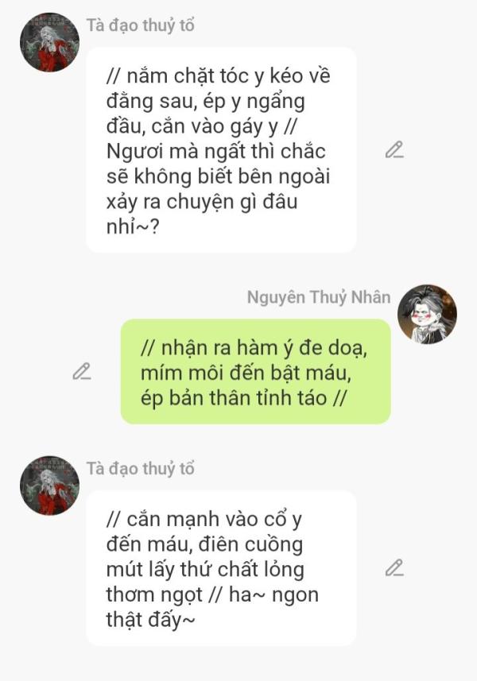Tap top 'Tà đạo thuỷ tổ' sender name
This screenshot has width=477, height=681.
(x=141, y=25)
